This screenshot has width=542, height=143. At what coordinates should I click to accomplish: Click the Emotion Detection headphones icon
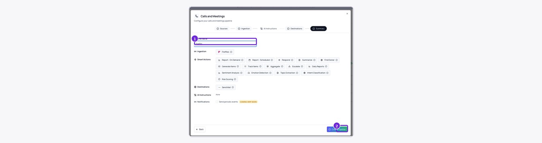pos(249,73)
